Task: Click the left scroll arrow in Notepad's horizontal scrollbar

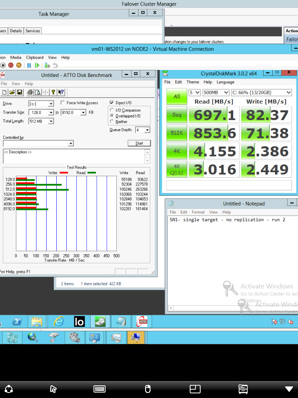Action: pyautogui.click(x=171, y=308)
